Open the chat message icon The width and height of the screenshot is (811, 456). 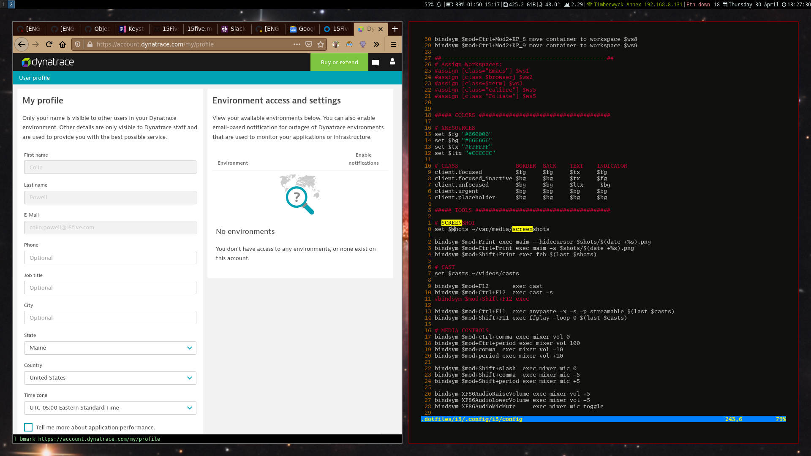coord(376,62)
